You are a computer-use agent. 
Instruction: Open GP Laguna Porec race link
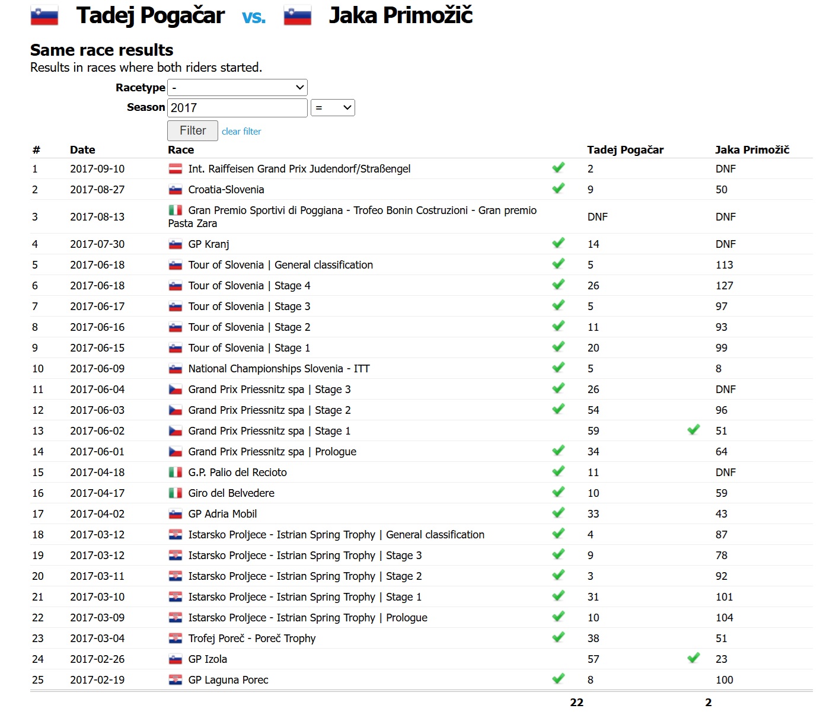(228, 680)
